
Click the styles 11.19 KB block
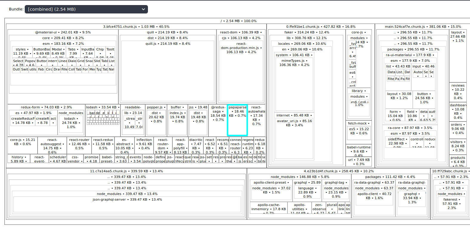click(x=22, y=52)
